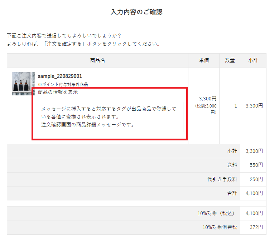Click the 10%対象（税込） amount 4,100円
Viewport: 274px width, 239px height.
(x=254, y=213)
